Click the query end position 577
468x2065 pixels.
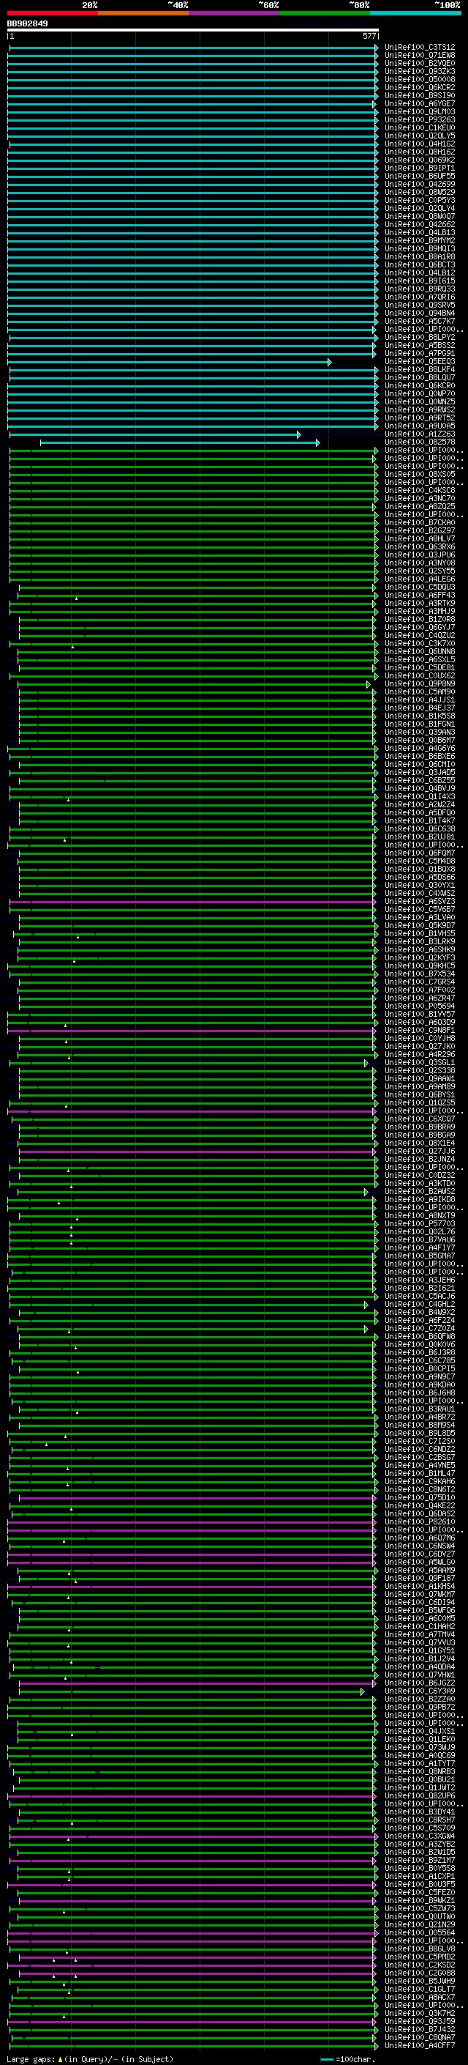(369, 36)
